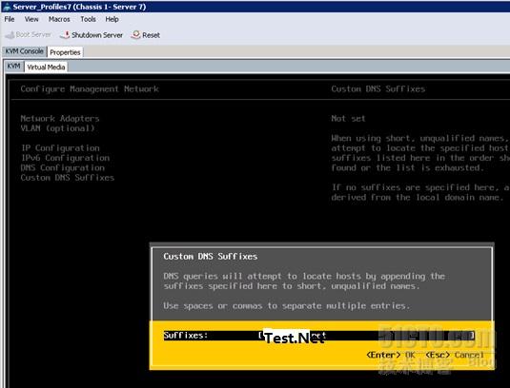Click the window title bar app icon
This screenshot has height=388, width=510.
[x=6, y=7]
